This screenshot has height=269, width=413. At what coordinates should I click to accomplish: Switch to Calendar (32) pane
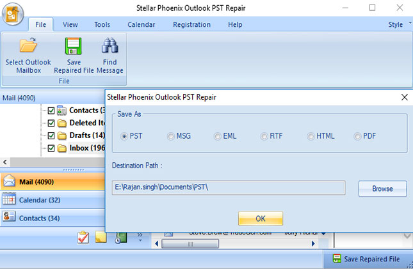[x=53, y=200]
